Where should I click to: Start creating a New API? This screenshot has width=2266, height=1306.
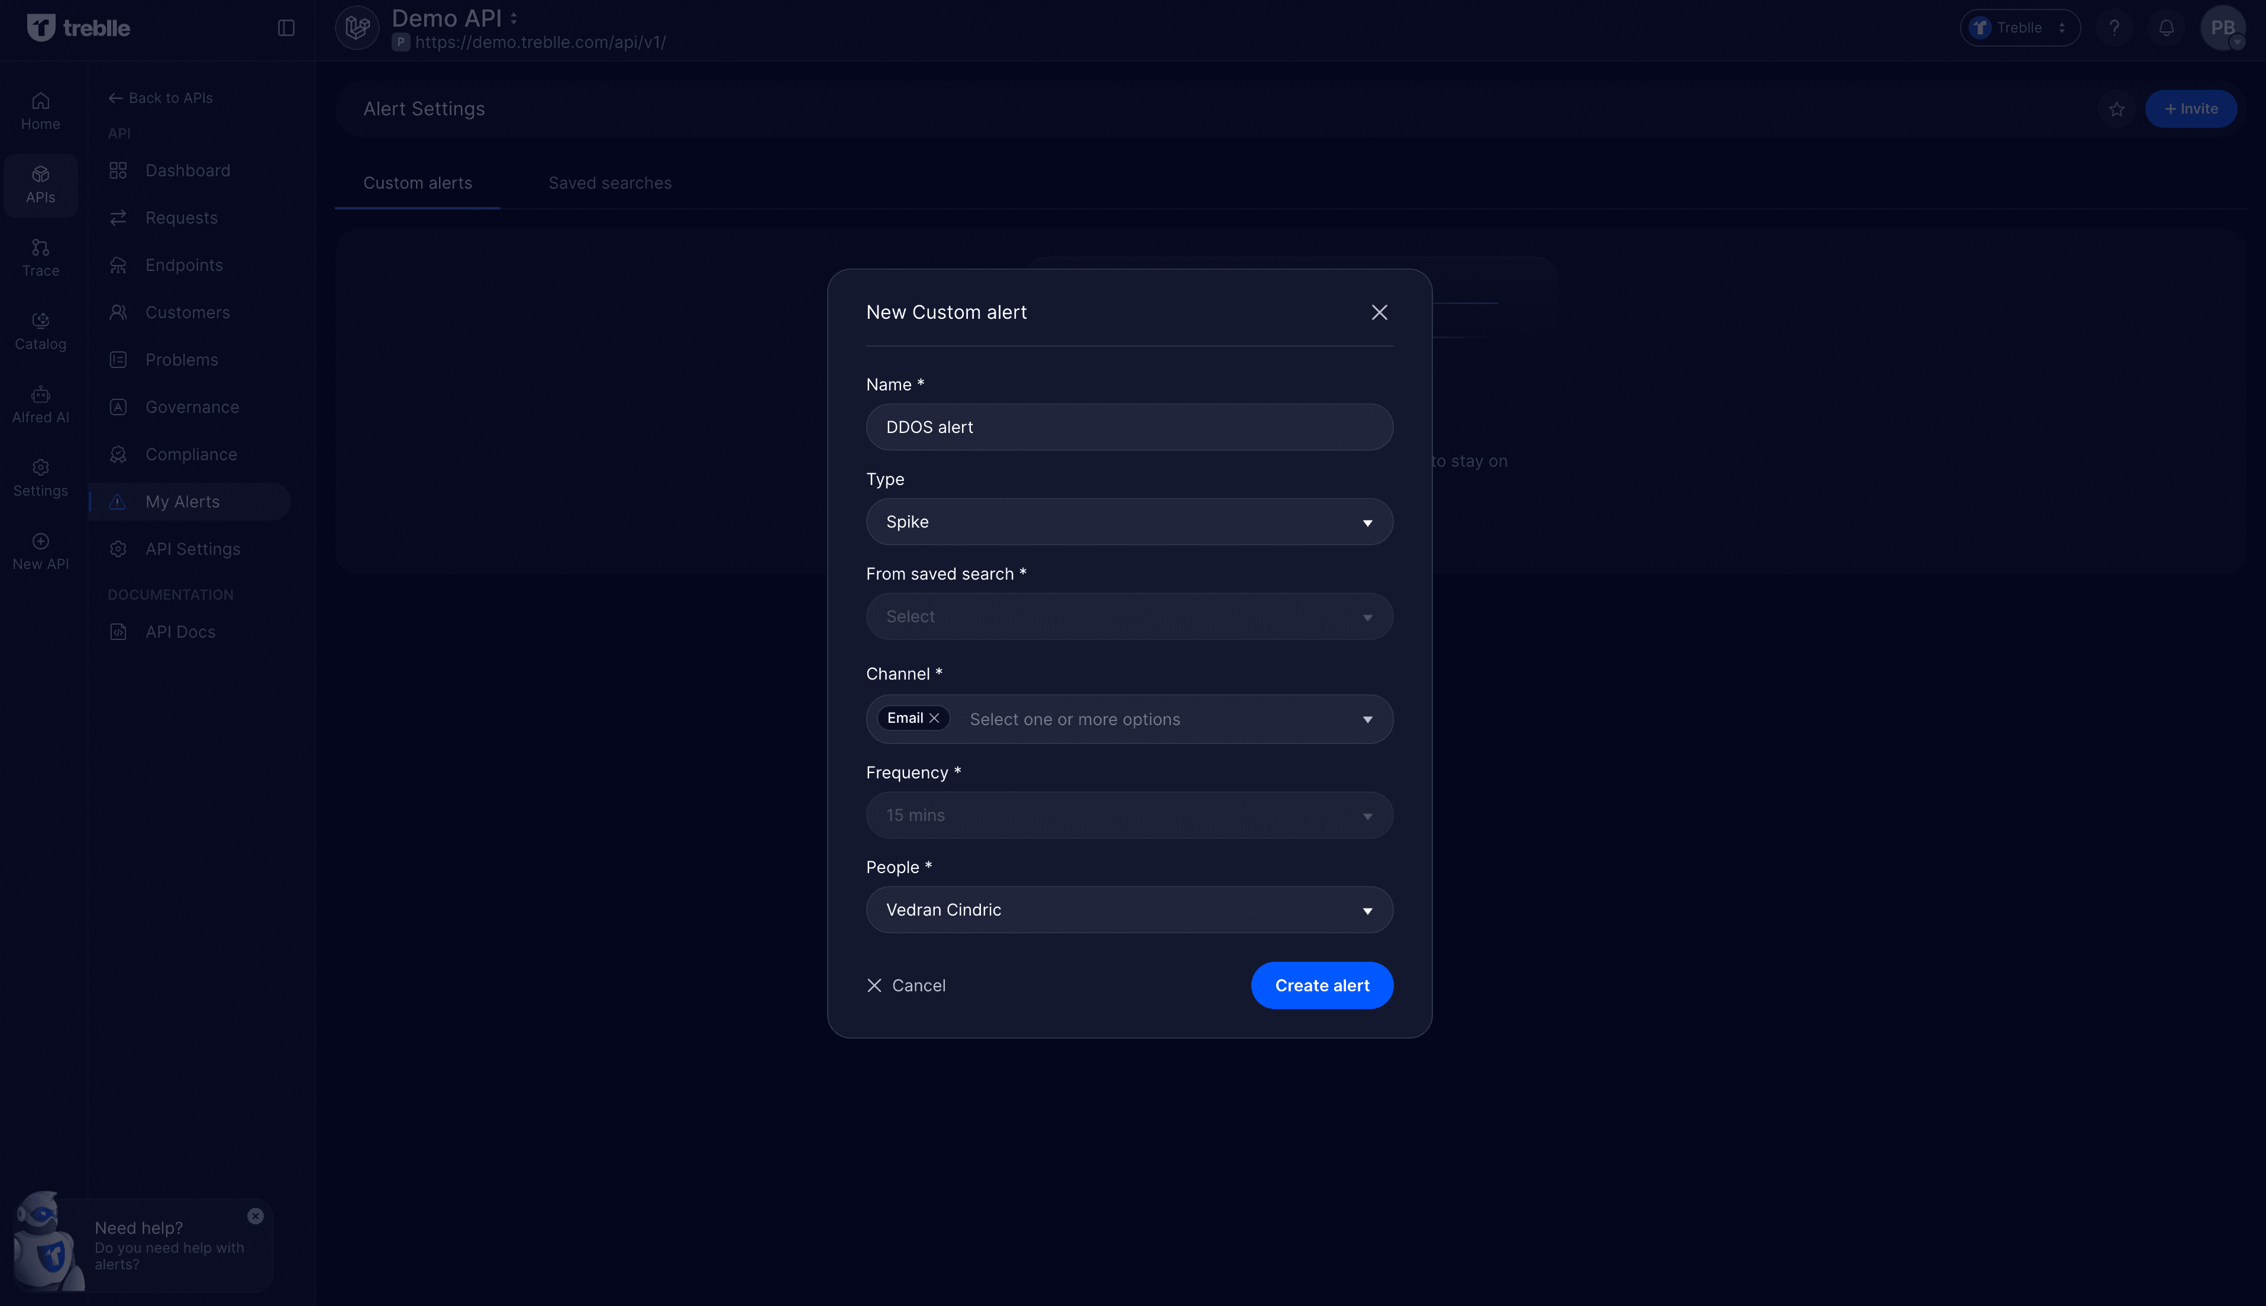click(40, 550)
